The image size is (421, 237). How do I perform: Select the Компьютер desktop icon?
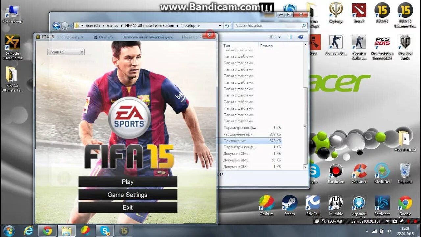[x=12, y=14]
